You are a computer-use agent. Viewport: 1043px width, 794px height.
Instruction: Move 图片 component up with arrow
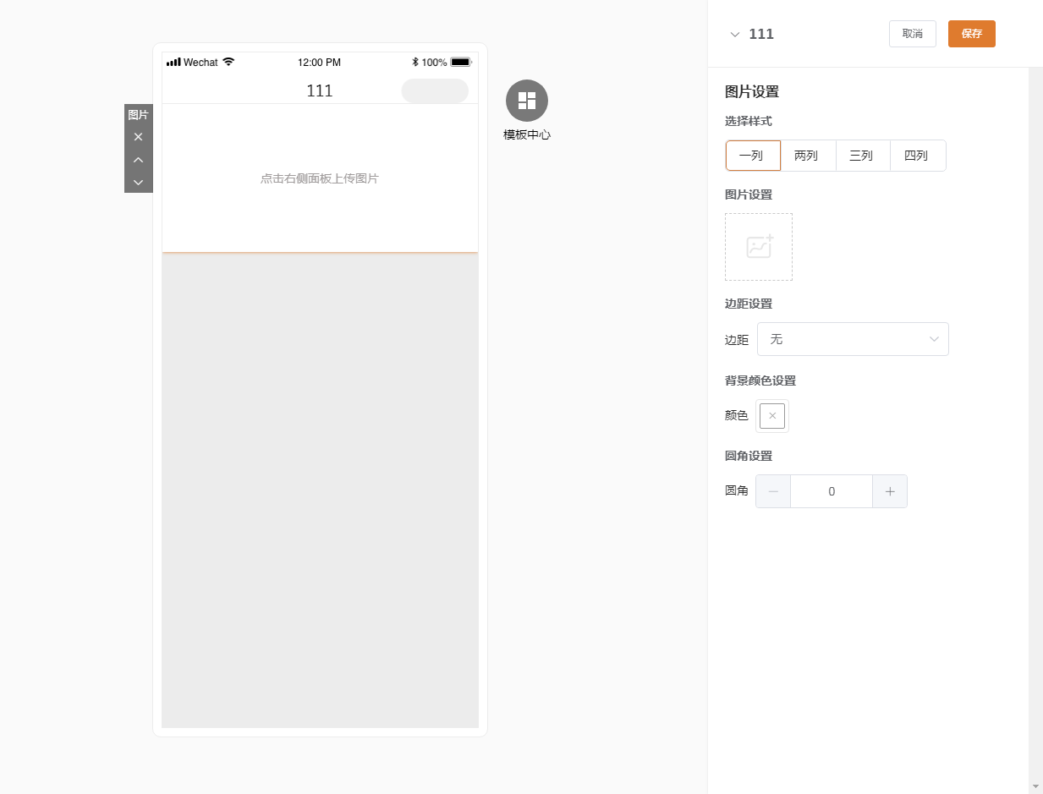click(x=138, y=160)
